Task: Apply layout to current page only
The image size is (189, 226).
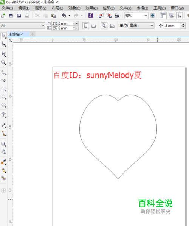Action: pos(112,26)
